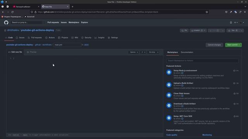This screenshot has width=248, height=139.
Task: Click the Firefox icon in title bar
Action: 2,2
